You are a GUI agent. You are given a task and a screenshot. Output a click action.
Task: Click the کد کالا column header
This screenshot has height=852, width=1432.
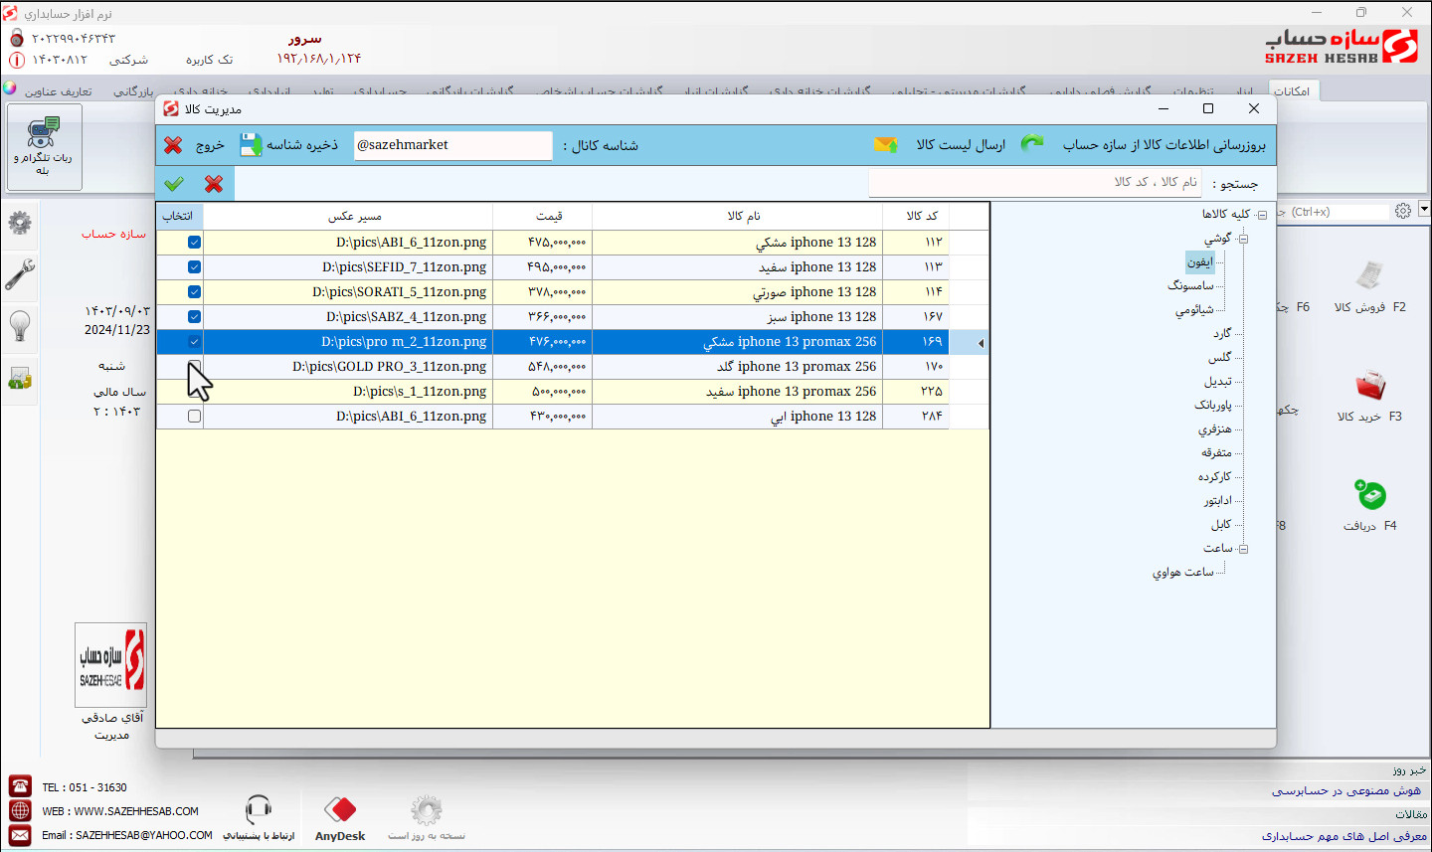pos(922,216)
